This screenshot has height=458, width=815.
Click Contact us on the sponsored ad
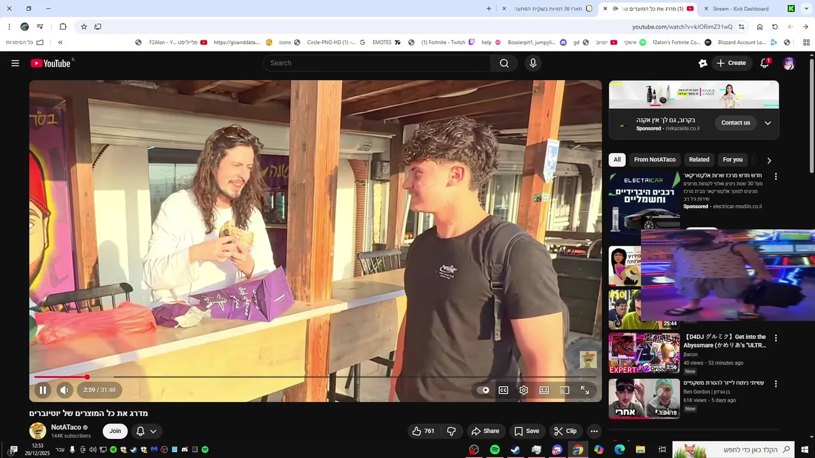coord(735,123)
